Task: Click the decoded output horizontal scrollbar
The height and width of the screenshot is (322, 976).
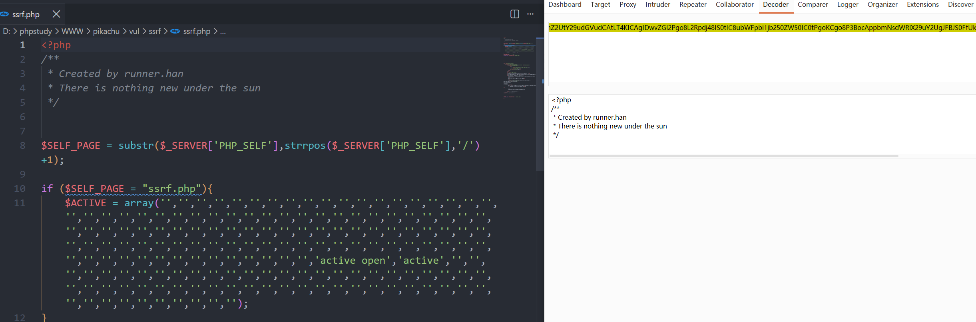Action: (724, 156)
